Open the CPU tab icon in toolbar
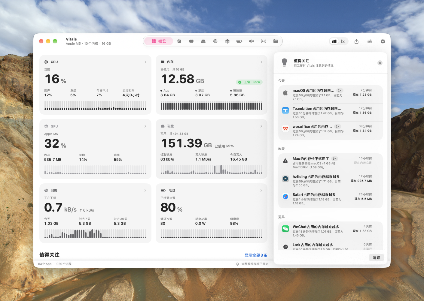 [179, 41]
